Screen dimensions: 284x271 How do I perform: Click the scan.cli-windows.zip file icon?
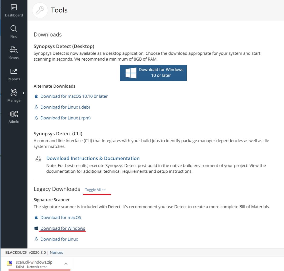pos(9,263)
